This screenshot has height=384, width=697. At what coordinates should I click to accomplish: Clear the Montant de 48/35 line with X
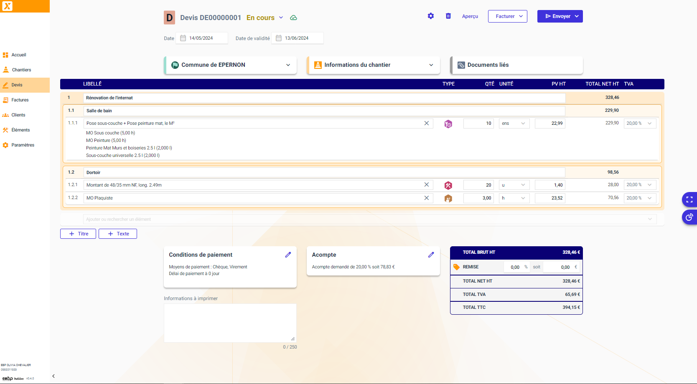click(427, 184)
